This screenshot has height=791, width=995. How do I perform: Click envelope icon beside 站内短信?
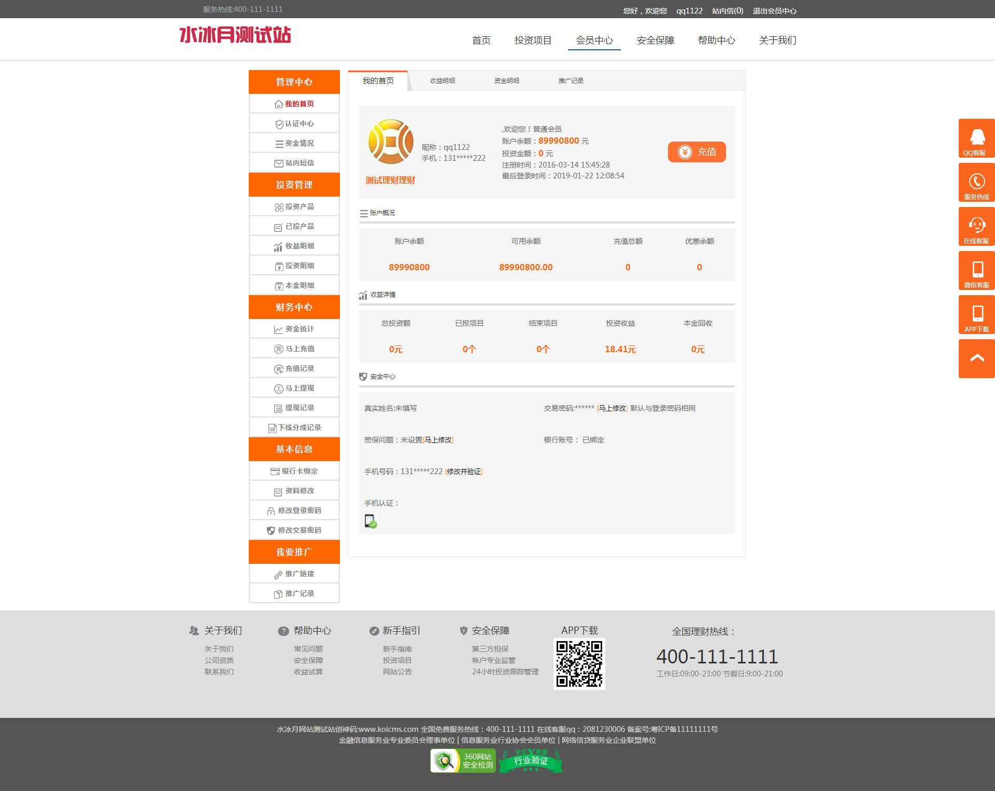(279, 163)
